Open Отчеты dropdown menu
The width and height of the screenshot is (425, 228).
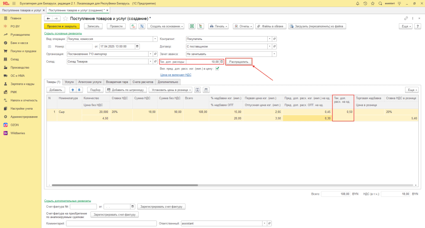[243, 26]
